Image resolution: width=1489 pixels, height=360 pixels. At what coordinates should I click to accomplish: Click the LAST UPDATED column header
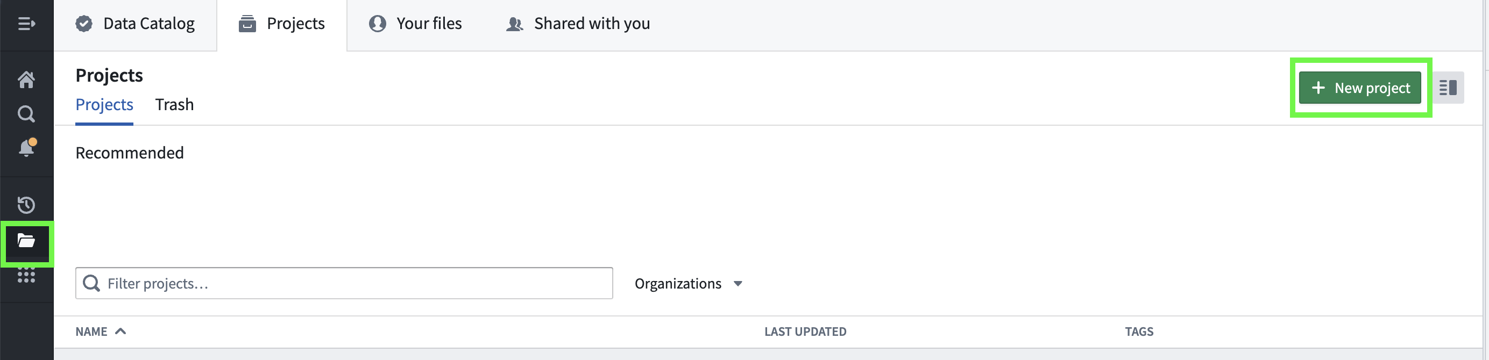(x=805, y=332)
